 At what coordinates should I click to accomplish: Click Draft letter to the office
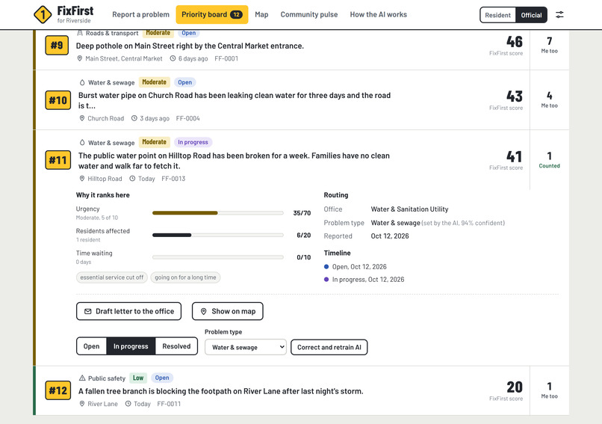128,311
